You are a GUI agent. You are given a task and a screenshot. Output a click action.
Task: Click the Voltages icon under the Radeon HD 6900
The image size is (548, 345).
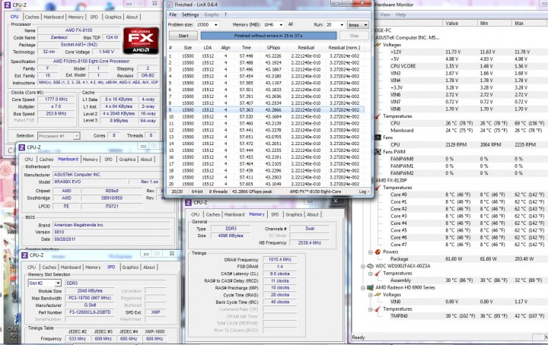[378, 295]
